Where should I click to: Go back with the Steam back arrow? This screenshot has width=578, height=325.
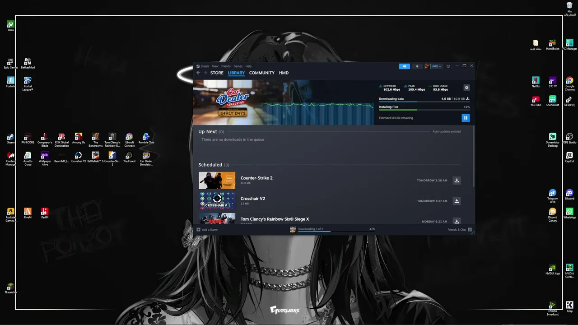pyautogui.click(x=198, y=73)
